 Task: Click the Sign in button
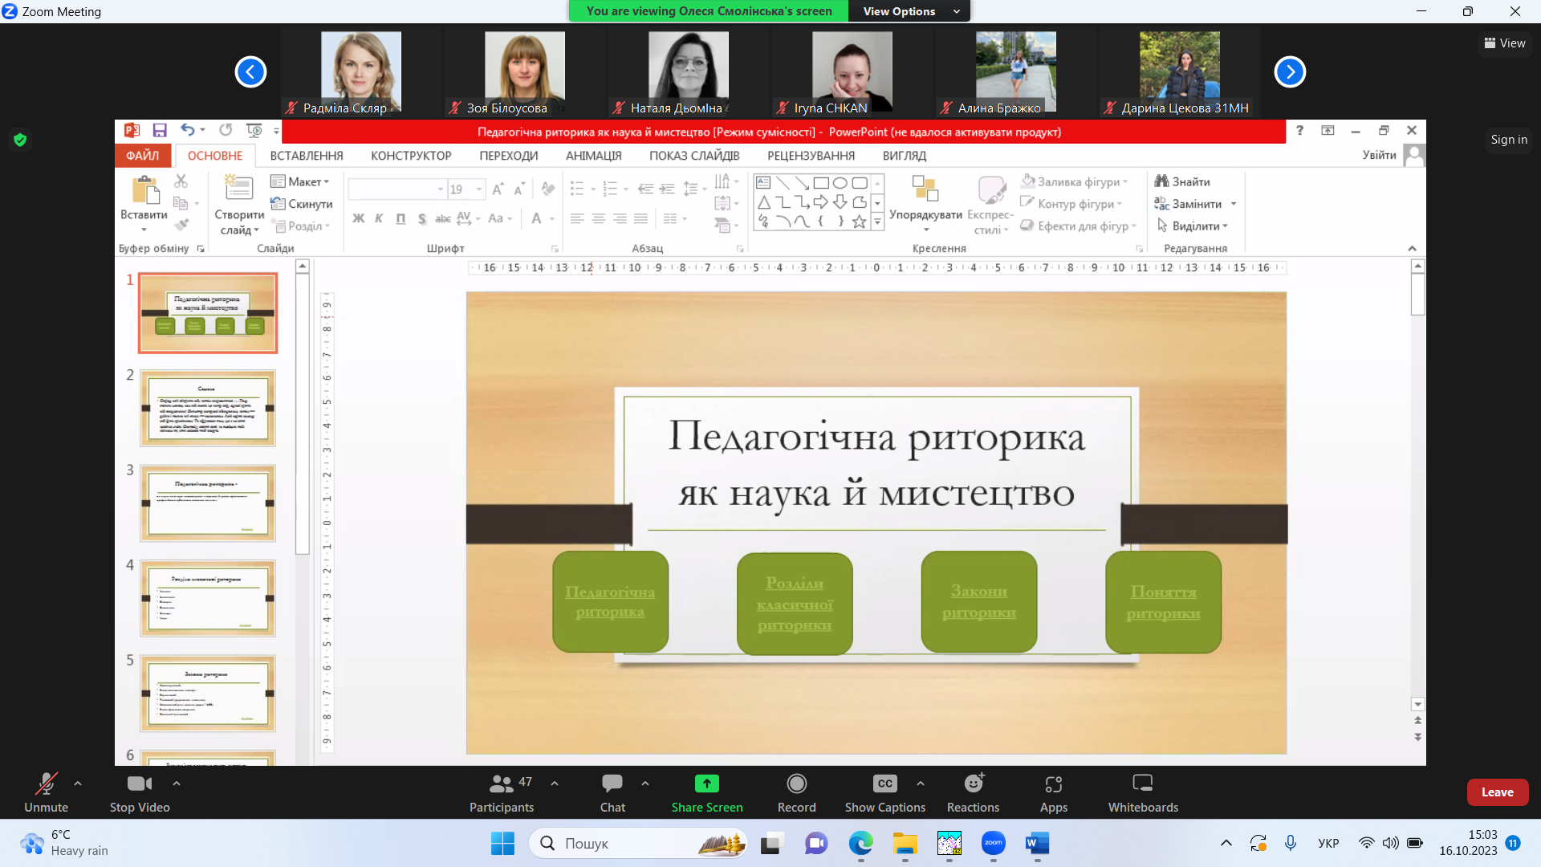coord(1508,140)
